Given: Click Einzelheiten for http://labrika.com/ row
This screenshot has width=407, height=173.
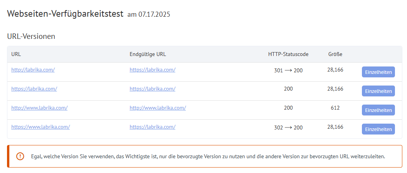Looking at the screenshot, I should tap(378, 72).
